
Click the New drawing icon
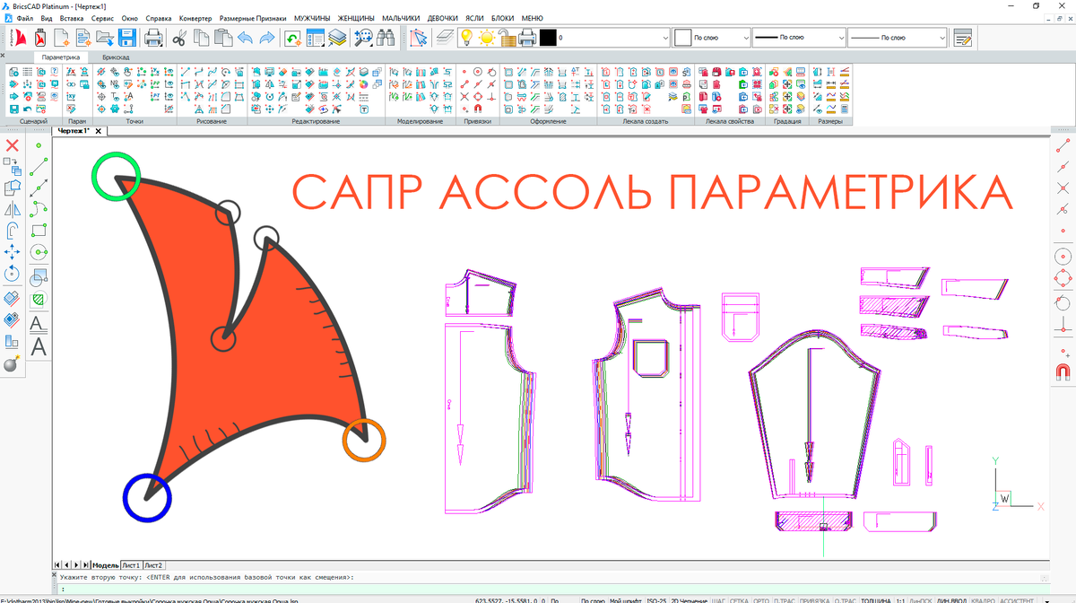pyautogui.click(x=62, y=38)
